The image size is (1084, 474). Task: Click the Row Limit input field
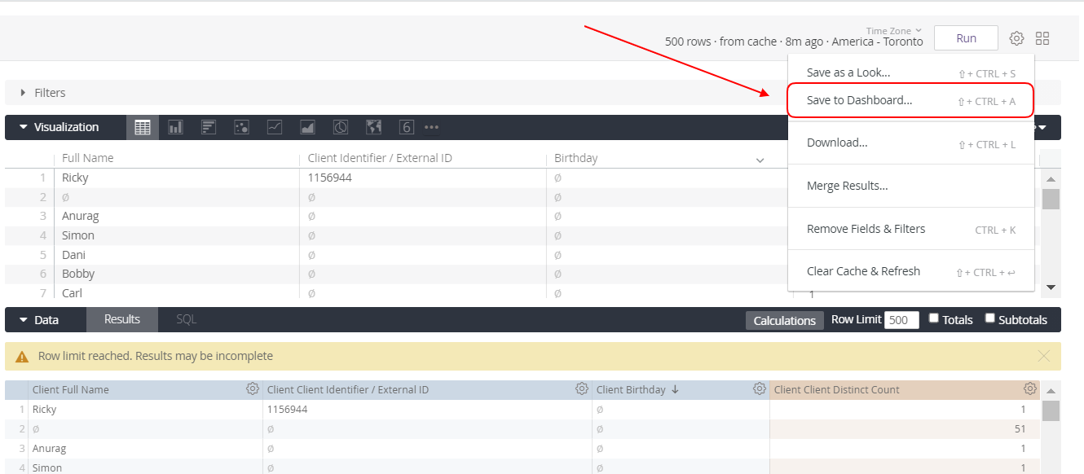901,320
